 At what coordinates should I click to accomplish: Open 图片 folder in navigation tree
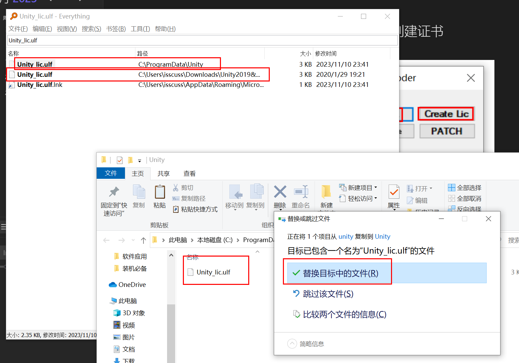tap(124, 337)
